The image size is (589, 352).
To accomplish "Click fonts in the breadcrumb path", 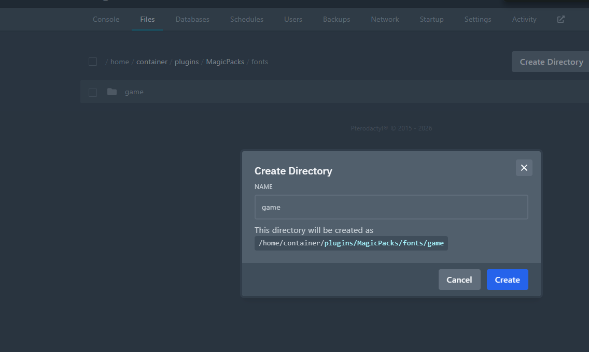I will click(260, 62).
